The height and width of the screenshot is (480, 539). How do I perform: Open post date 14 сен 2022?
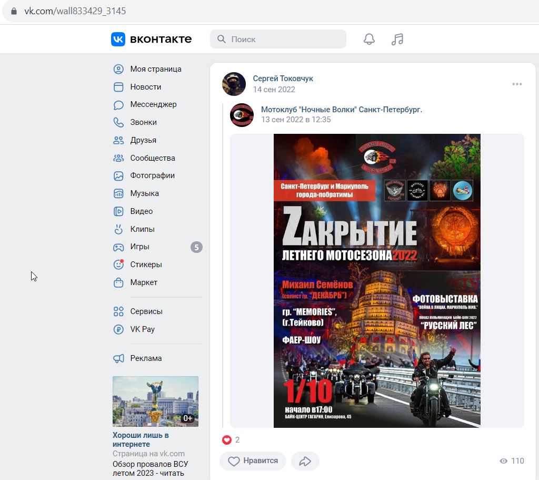[x=274, y=90]
